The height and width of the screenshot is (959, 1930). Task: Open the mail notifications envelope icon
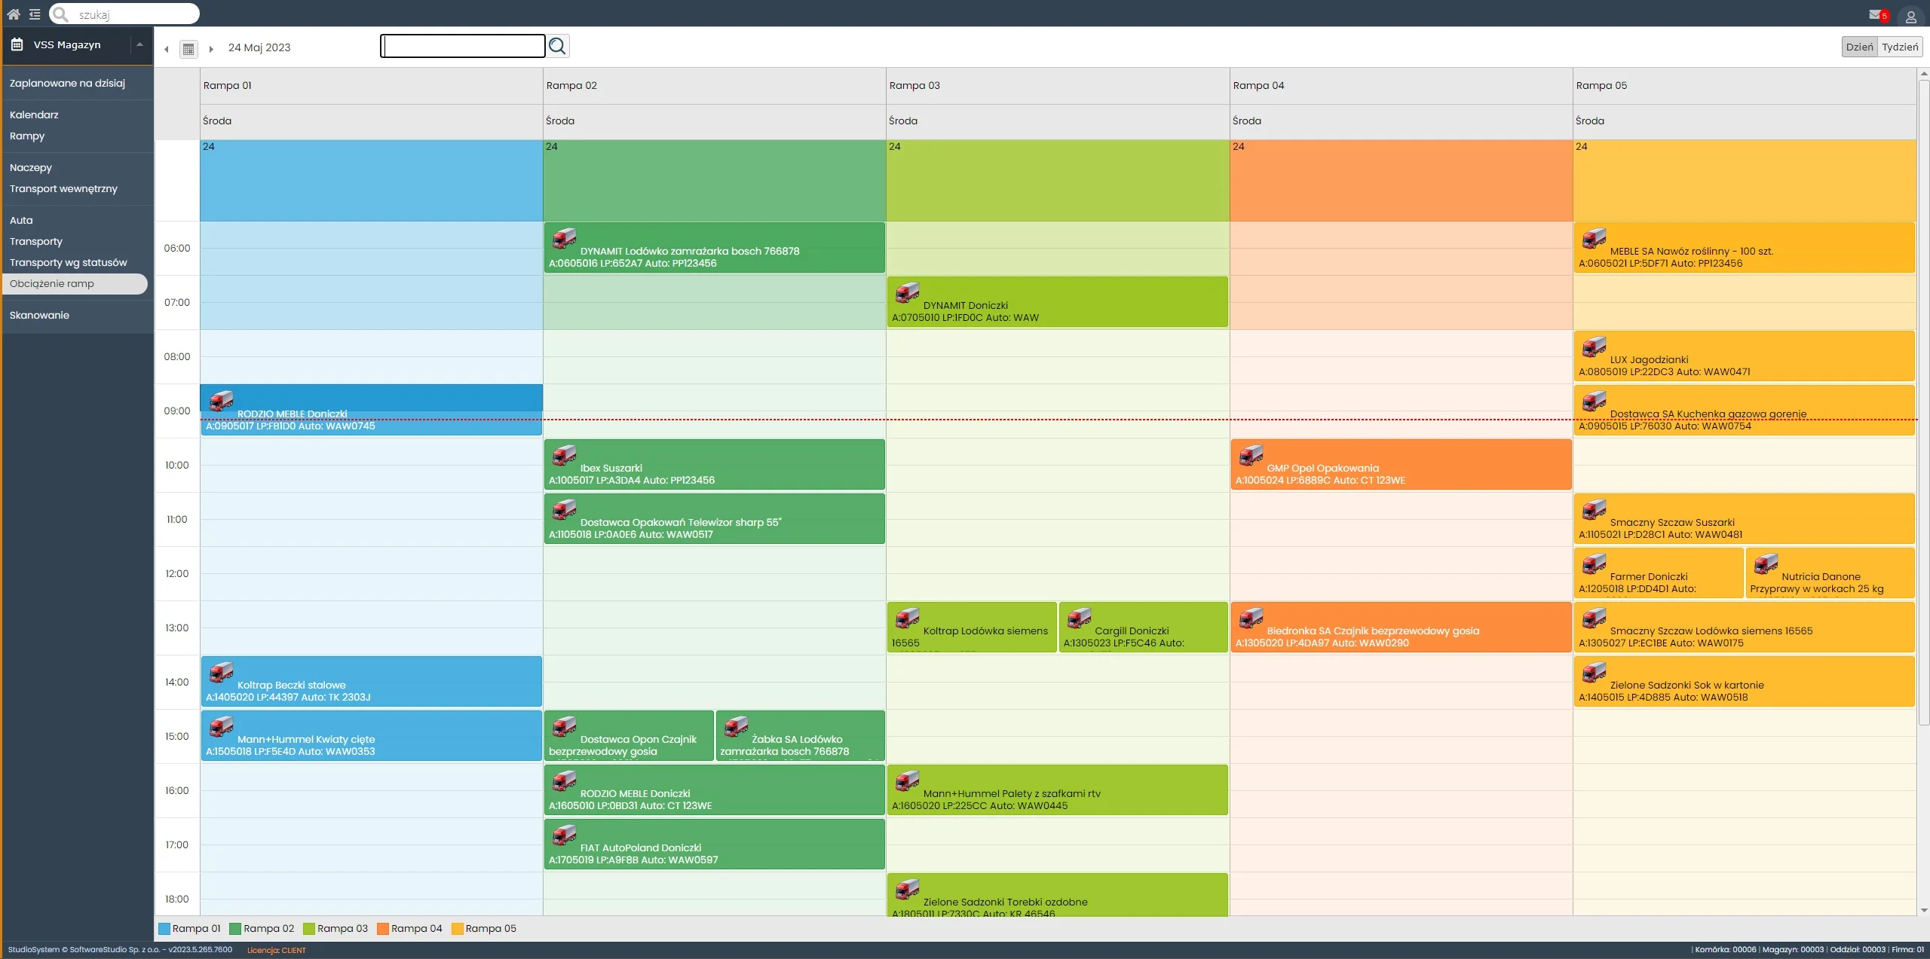1874,14
